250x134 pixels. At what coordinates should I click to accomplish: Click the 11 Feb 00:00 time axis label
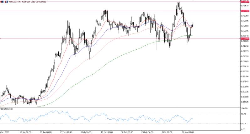(107, 132)
